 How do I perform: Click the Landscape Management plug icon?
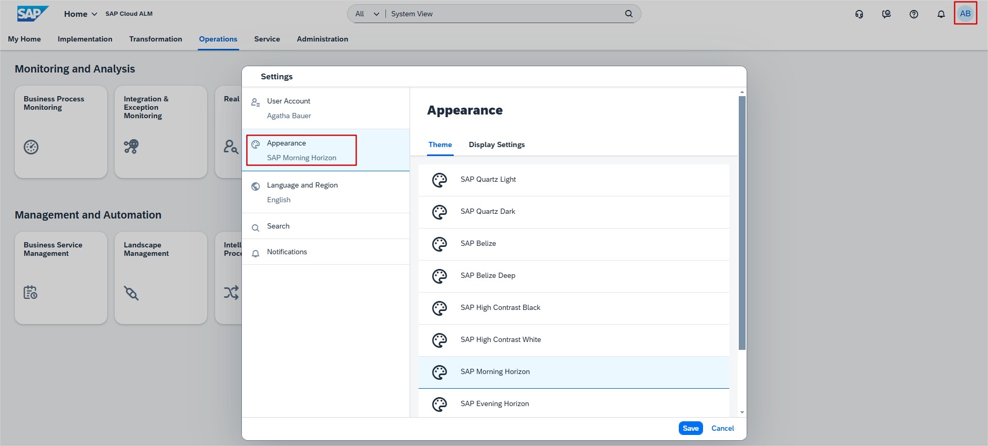pyautogui.click(x=131, y=293)
